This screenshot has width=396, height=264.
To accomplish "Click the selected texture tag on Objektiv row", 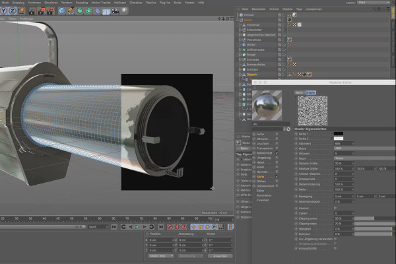I will 310,75.
